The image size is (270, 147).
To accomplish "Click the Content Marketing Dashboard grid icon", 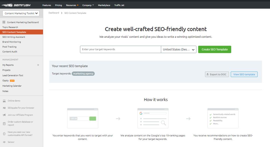I will pos(4,22).
